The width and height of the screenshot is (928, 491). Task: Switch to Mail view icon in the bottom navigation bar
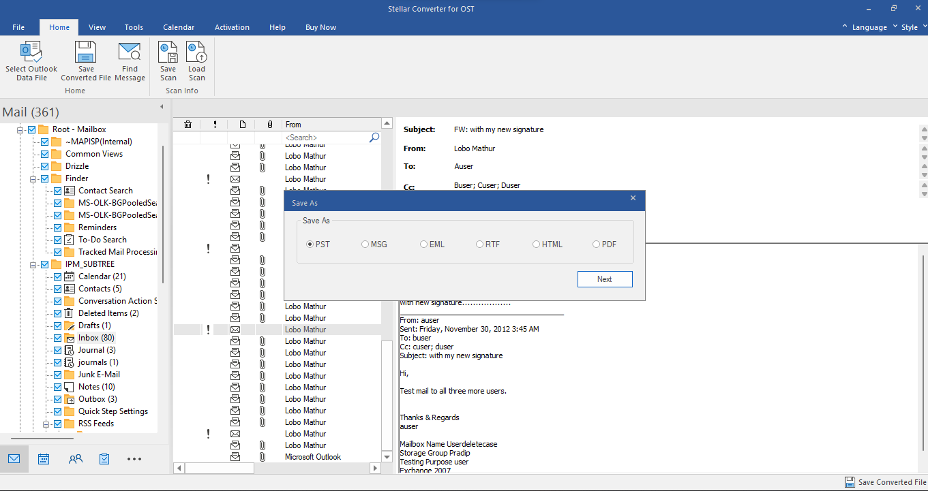(14, 459)
